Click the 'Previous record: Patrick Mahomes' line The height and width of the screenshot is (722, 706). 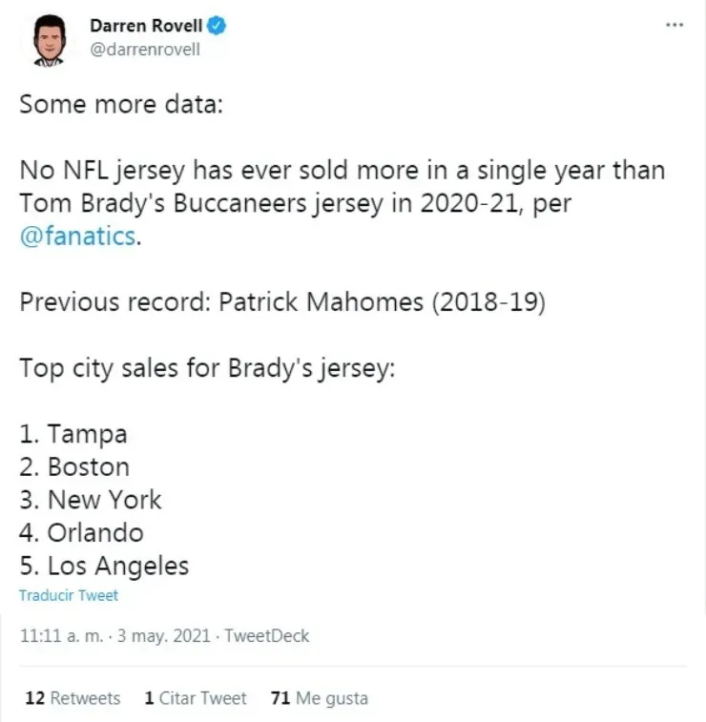(281, 302)
